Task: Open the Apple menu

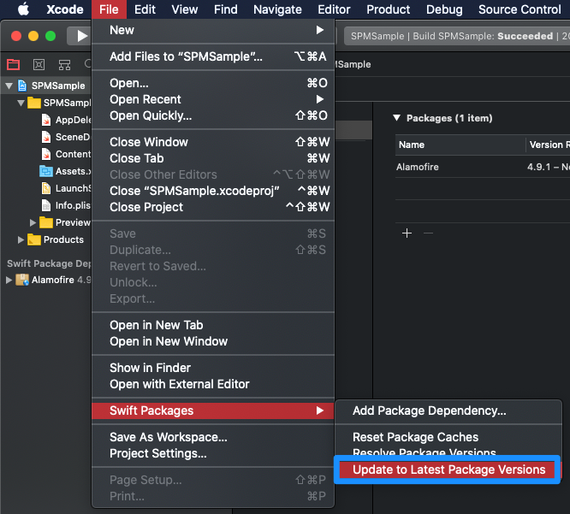Action: point(24,9)
